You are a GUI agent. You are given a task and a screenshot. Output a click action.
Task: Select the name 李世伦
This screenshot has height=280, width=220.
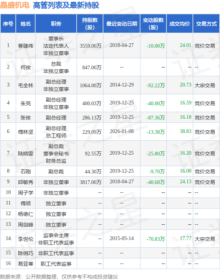[26, 239]
